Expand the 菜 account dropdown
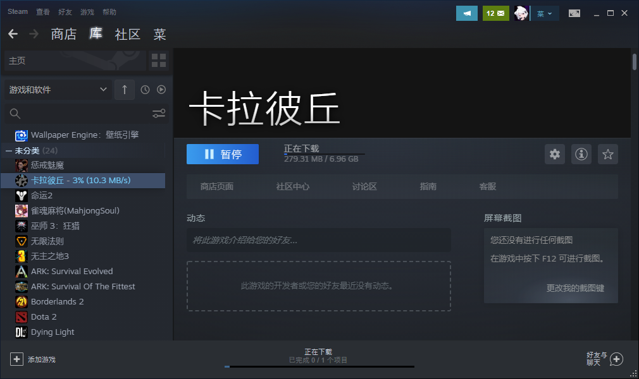 click(544, 13)
